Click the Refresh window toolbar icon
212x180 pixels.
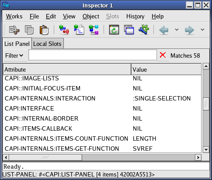pos(114,30)
